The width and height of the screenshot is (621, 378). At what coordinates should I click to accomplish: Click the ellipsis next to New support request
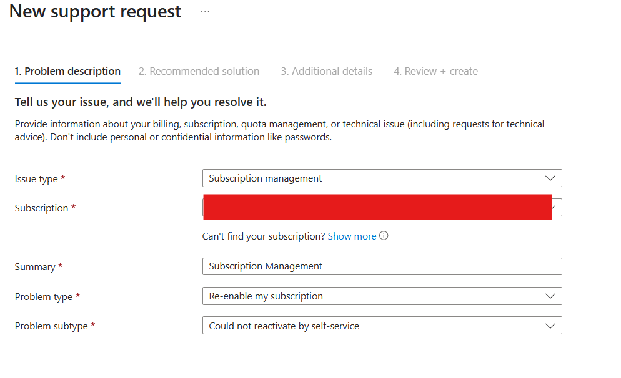[x=204, y=11]
